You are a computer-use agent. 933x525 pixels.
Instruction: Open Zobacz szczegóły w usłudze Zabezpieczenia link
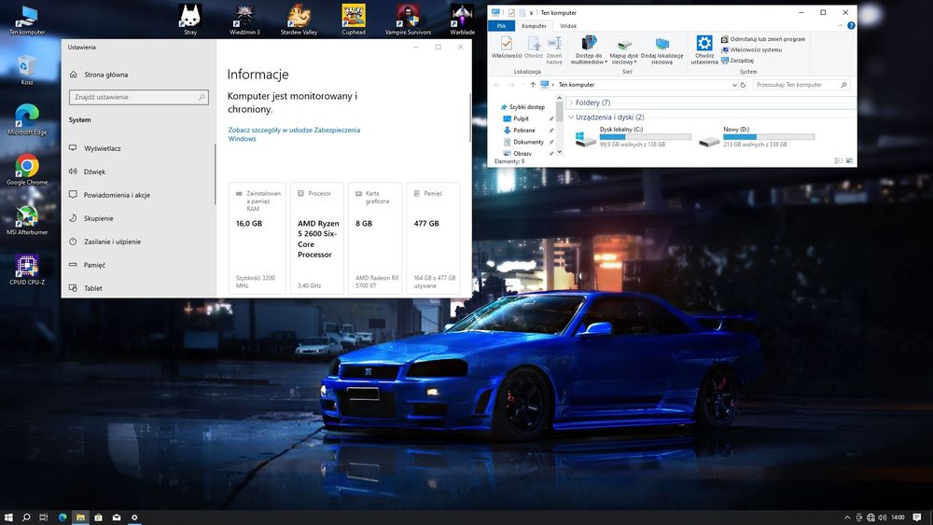click(x=294, y=134)
